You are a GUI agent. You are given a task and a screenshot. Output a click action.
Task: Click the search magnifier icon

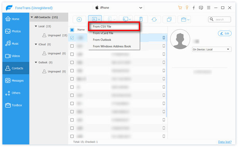point(211,19)
